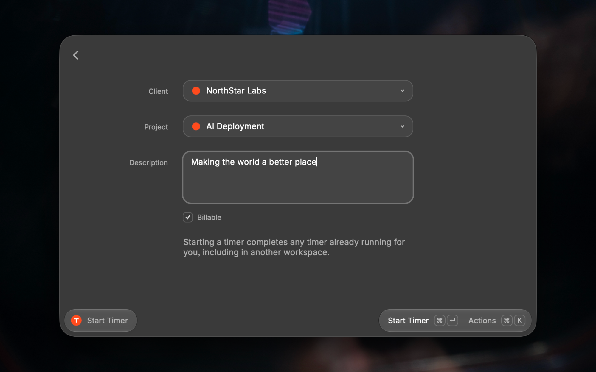Click the Command key icon next to Start Timer

tap(440, 321)
